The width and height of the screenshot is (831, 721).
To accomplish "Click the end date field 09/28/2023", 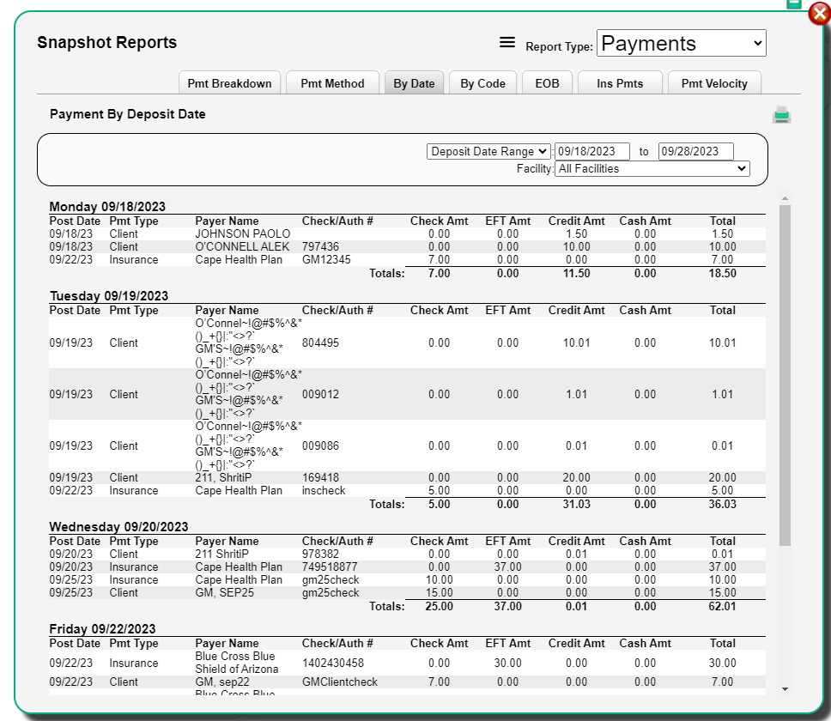I will click(x=696, y=152).
